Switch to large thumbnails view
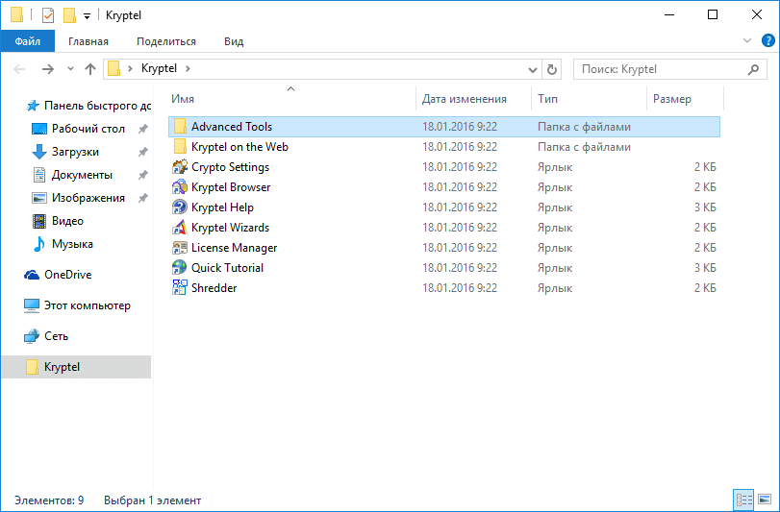 [765, 500]
